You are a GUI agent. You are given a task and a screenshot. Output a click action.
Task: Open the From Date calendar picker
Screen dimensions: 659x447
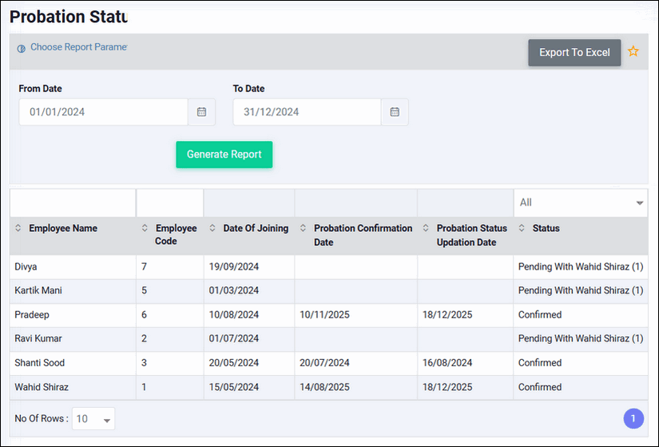201,112
